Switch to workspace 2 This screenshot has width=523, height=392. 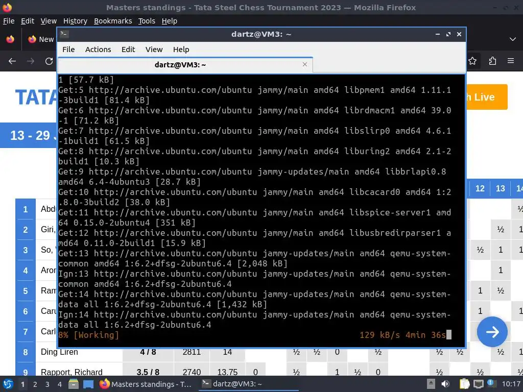(35, 384)
